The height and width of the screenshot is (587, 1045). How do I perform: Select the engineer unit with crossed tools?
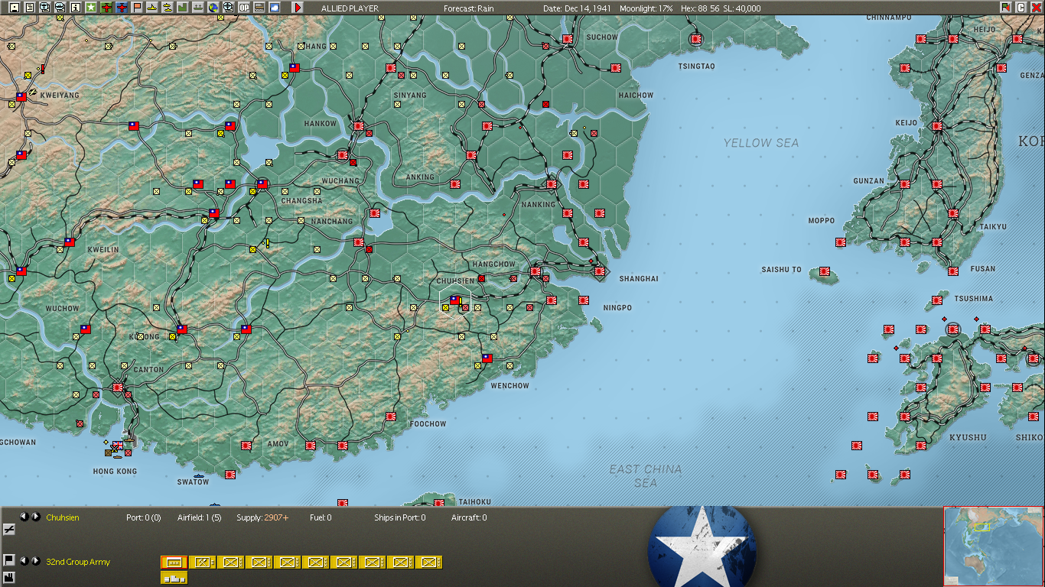click(x=202, y=563)
